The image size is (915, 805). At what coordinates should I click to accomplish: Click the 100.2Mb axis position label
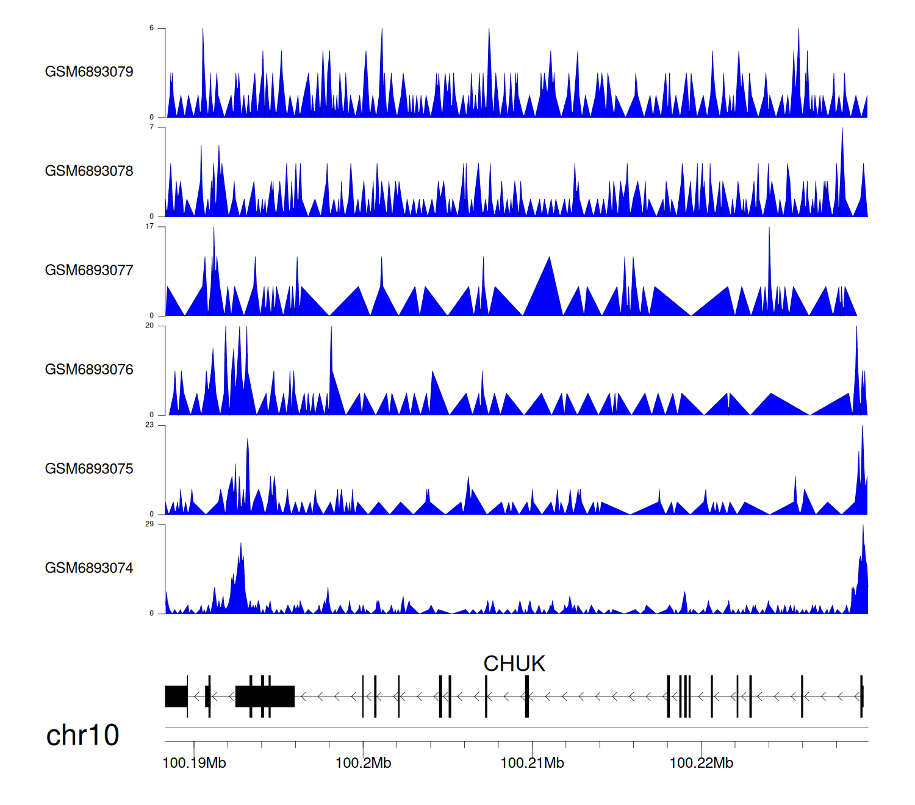[363, 763]
